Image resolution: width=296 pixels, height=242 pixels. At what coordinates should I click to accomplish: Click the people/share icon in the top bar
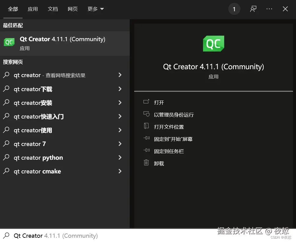click(253, 9)
